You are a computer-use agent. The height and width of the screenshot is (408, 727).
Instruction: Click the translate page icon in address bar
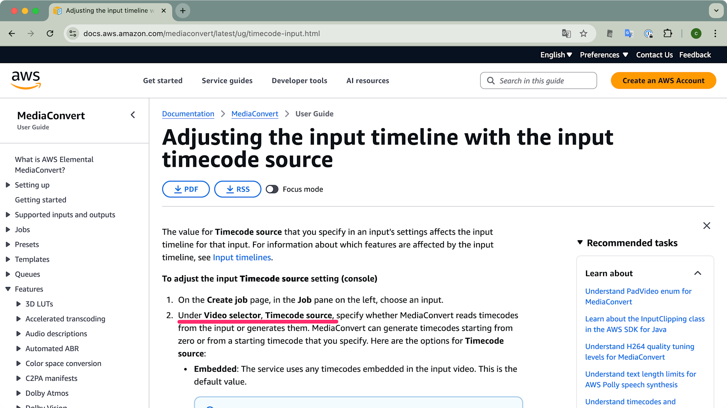[566, 33]
